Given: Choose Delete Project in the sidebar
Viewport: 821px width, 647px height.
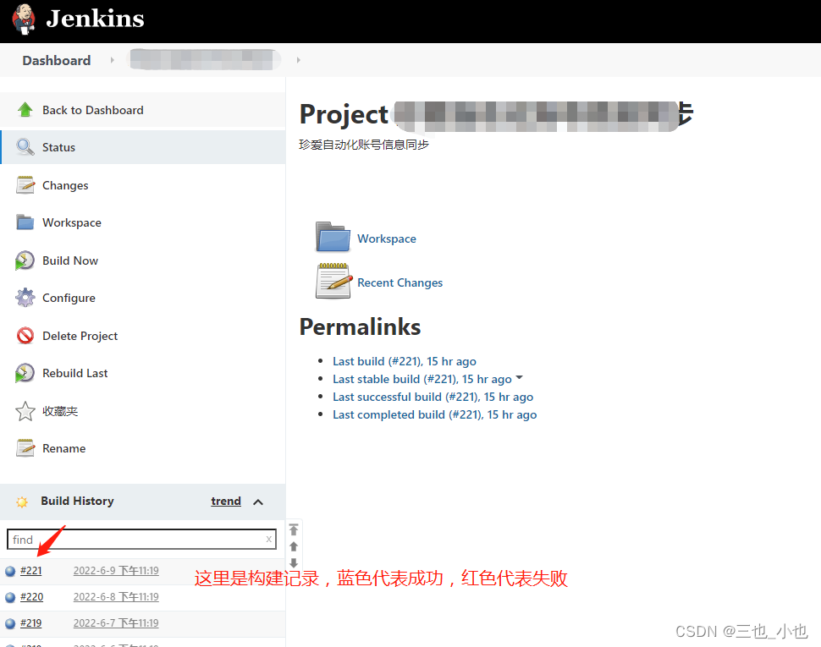Looking at the screenshot, I should point(80,336).
